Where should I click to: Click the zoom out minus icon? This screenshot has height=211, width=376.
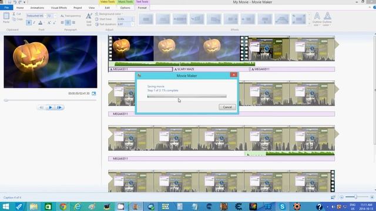point(341,197)
